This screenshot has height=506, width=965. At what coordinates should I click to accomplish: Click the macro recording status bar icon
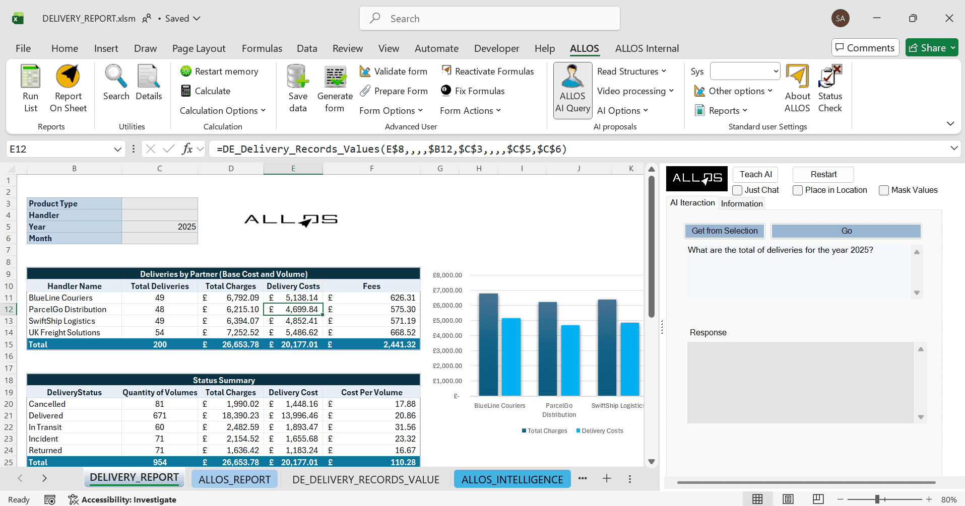pos(49,499)
